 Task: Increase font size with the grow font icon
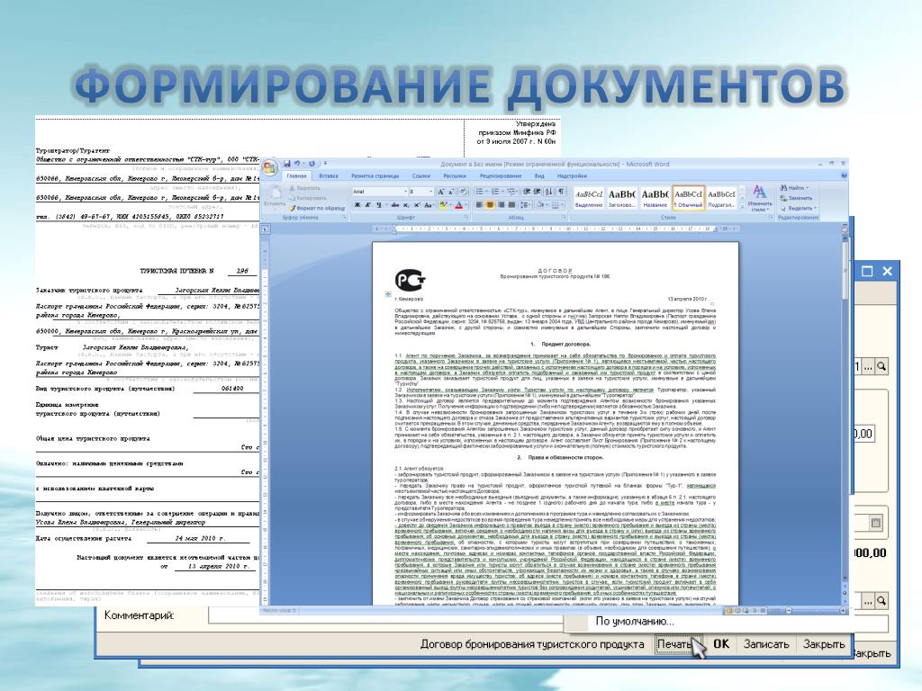440,192
